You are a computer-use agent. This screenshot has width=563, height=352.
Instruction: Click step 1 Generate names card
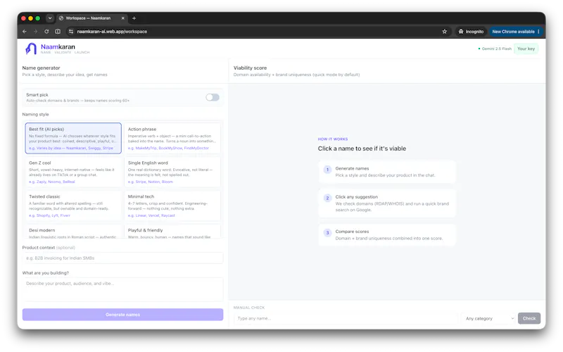[x=387, y=172]
